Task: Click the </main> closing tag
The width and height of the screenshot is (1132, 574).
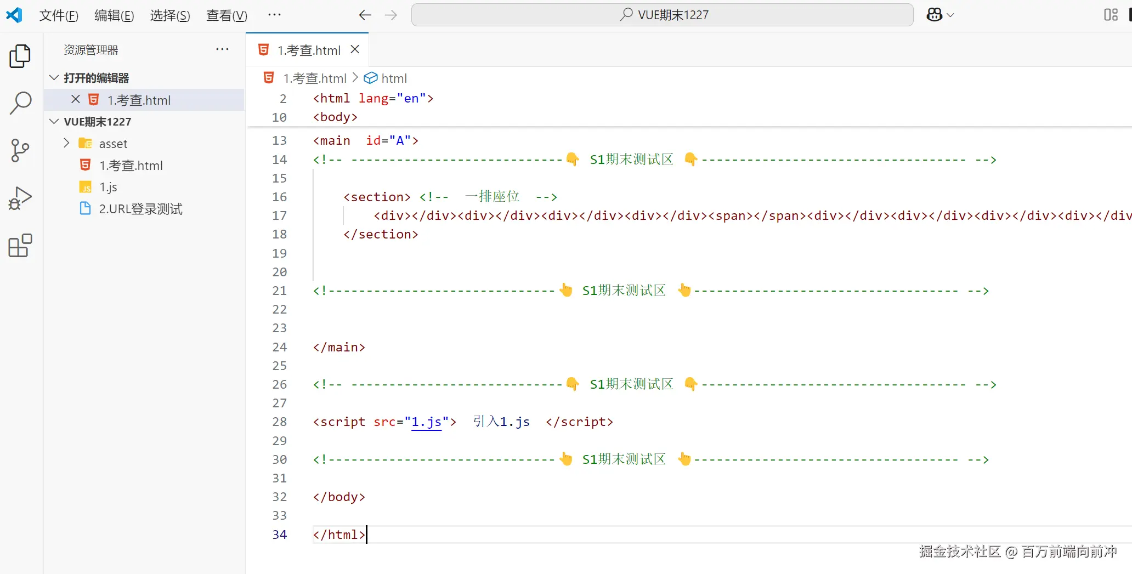Action: (339, 347)
